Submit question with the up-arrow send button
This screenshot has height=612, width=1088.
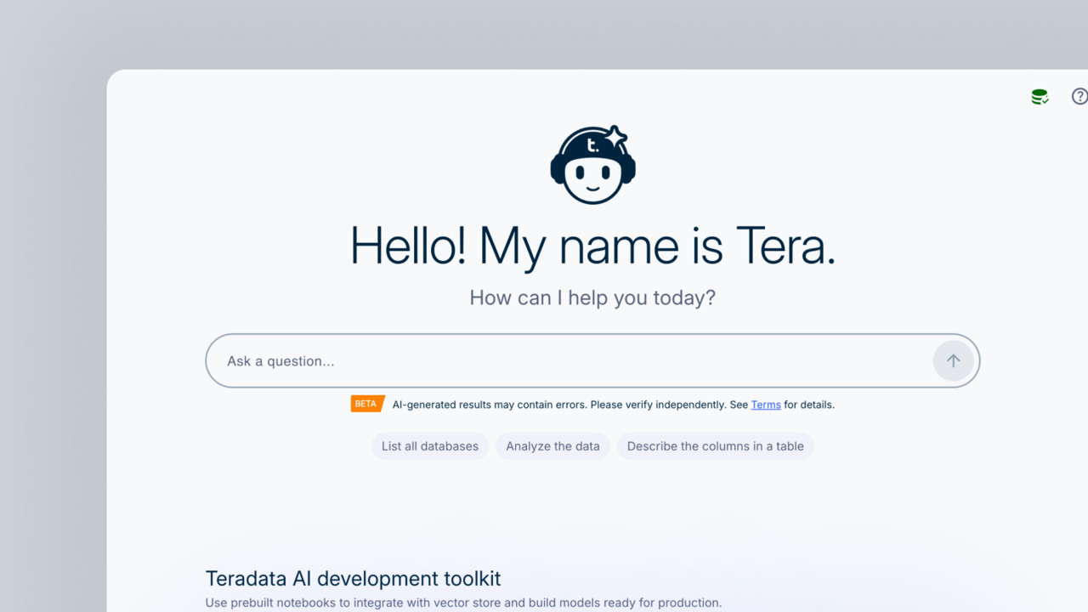pos(953,360)
